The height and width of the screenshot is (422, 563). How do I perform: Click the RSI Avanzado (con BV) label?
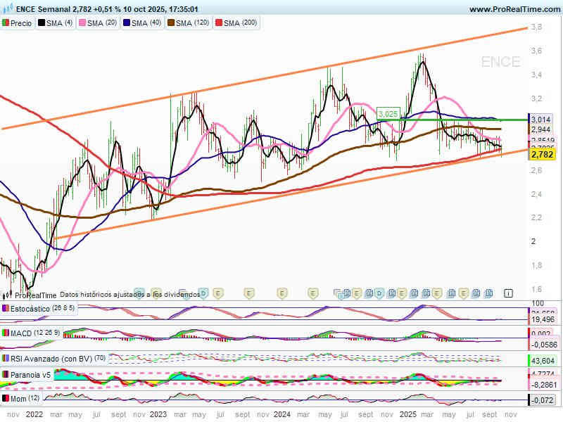(x=54, y=357)
